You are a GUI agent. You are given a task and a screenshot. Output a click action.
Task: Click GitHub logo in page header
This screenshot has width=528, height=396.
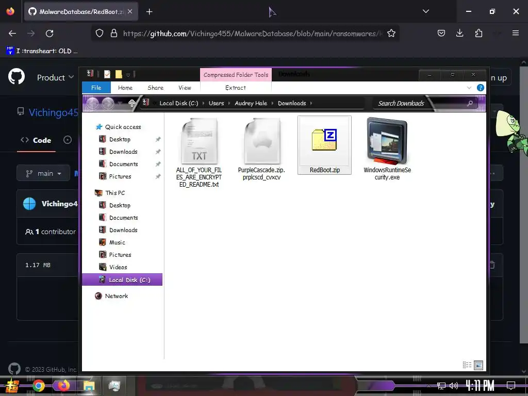[16, 77]
